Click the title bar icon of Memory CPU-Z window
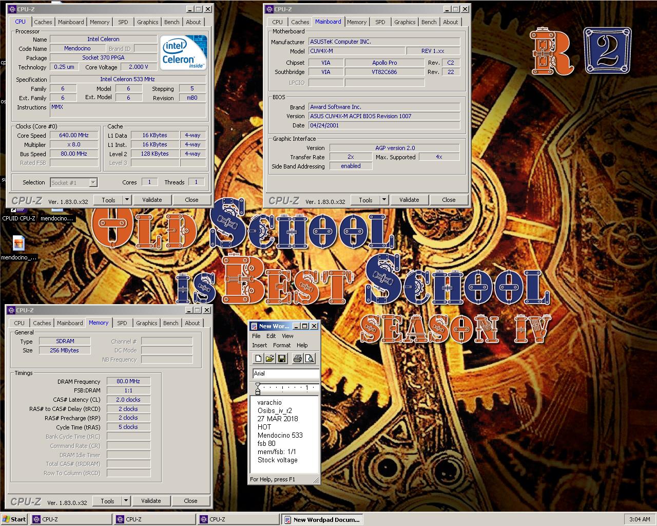The width and height of the screenshot is (657, 526). 11,310
